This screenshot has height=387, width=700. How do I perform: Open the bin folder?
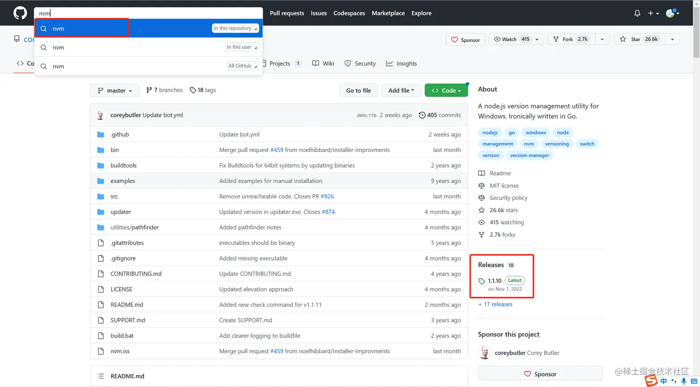coord(114,150)
